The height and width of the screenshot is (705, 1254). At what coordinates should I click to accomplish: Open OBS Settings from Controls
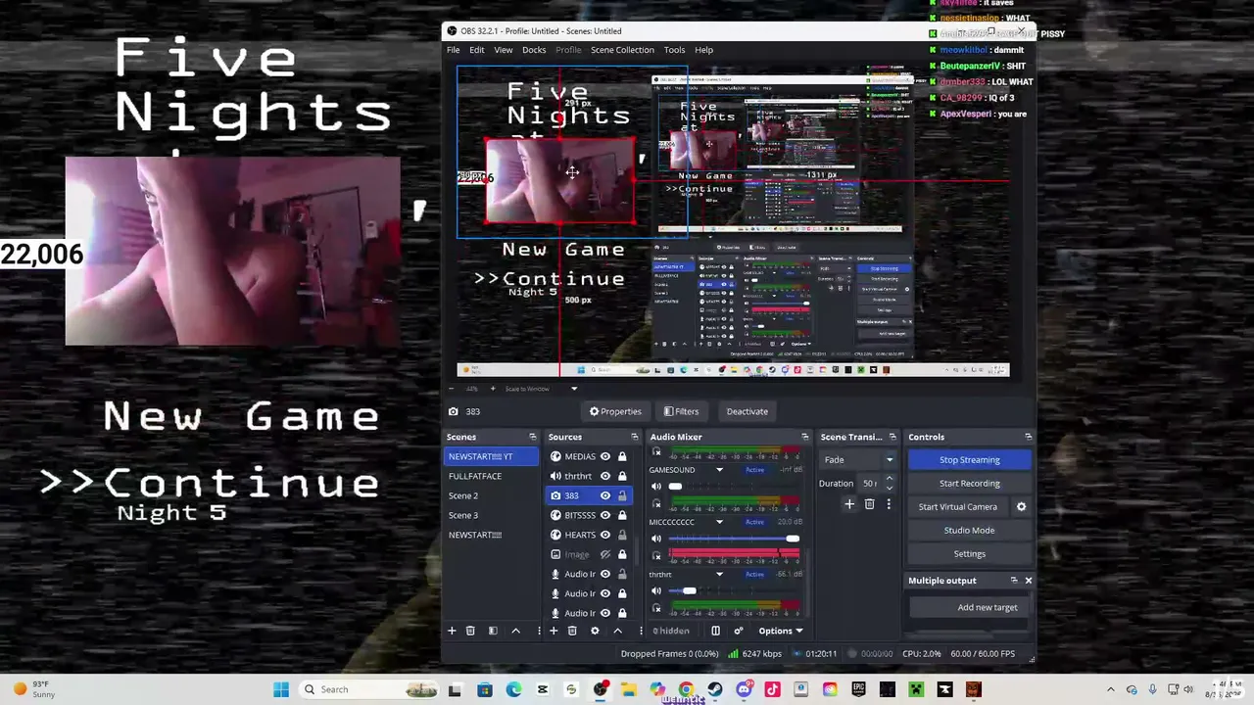pyautogui.click(x=970, y=554)
